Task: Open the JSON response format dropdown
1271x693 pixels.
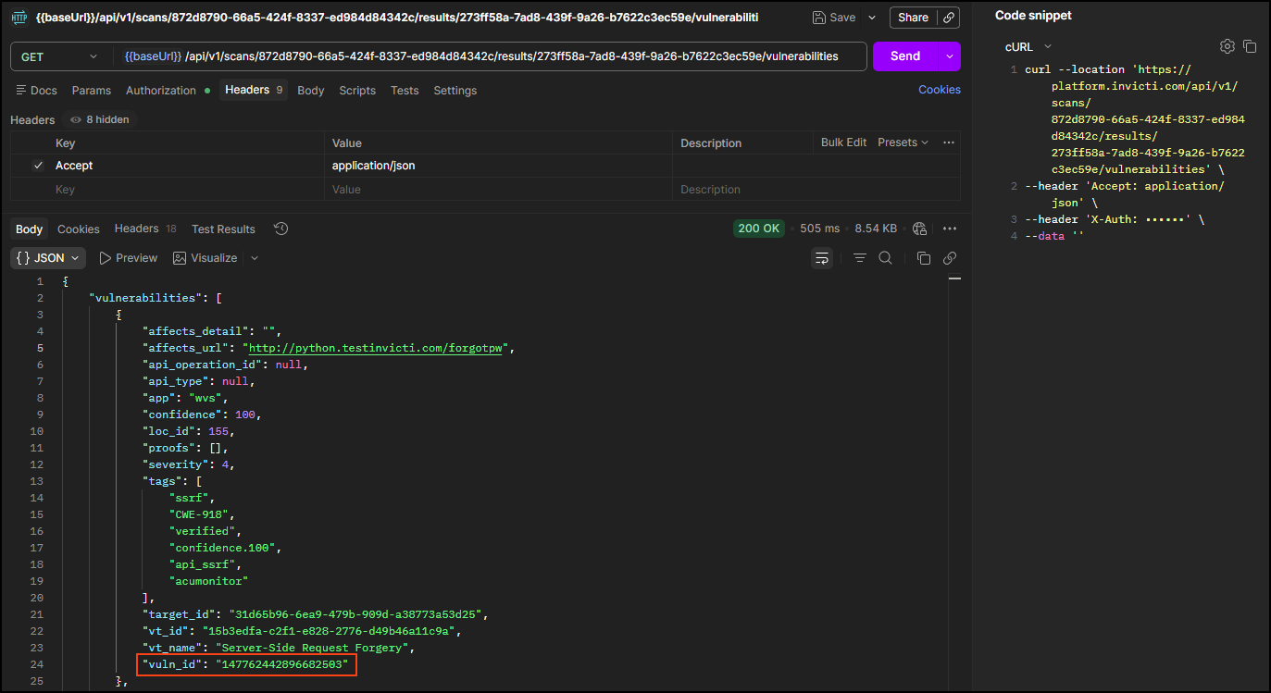Action: tap(47, 258)
